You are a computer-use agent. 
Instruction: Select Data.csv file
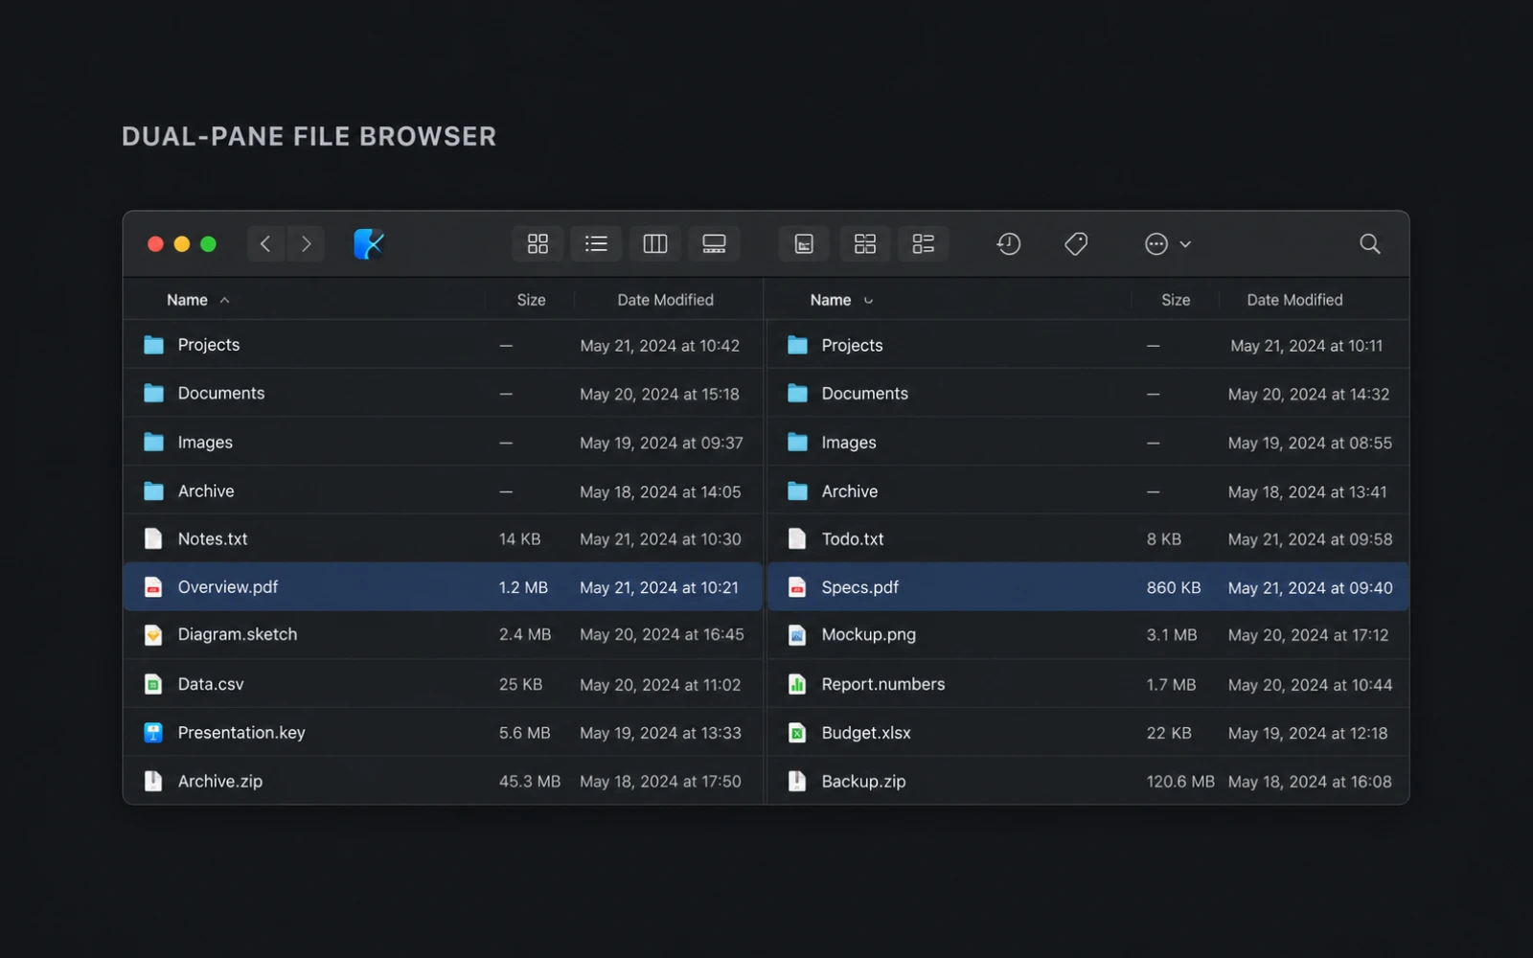click(443, 684)
